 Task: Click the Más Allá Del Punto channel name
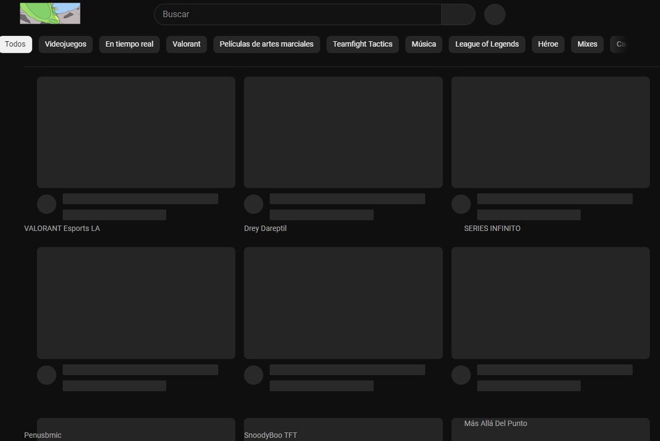pos(496,423)
